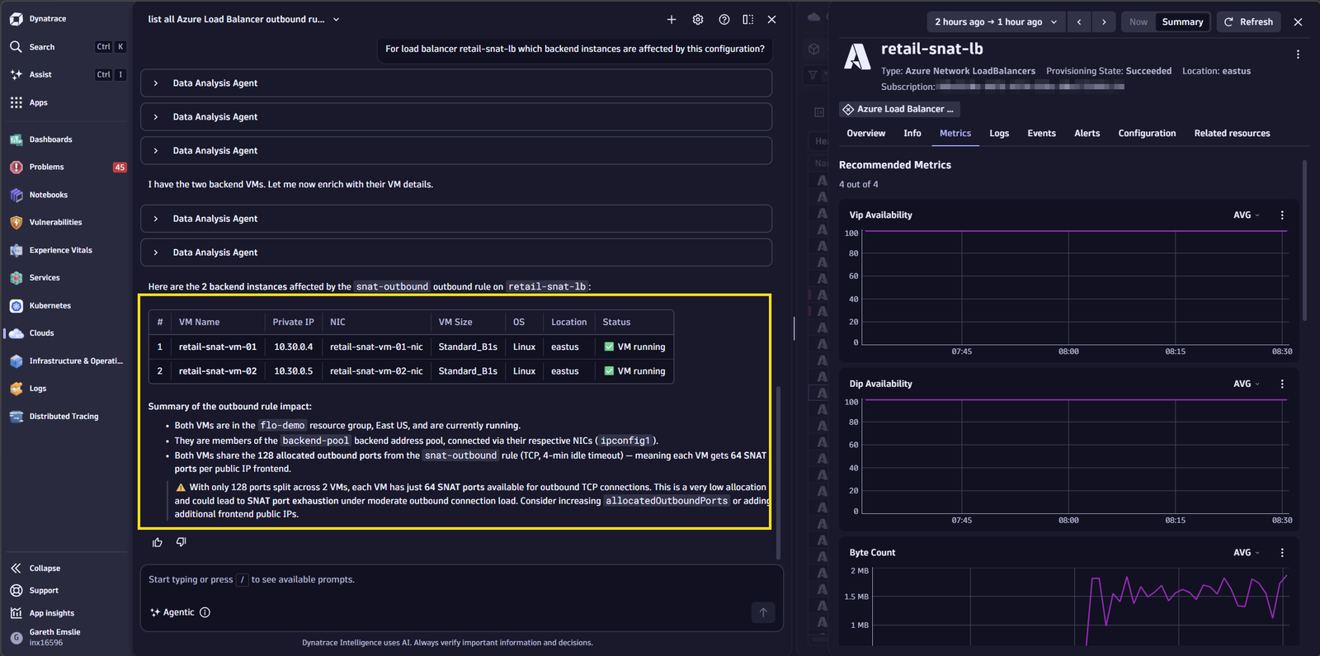Switch to the Info tab

912,134
